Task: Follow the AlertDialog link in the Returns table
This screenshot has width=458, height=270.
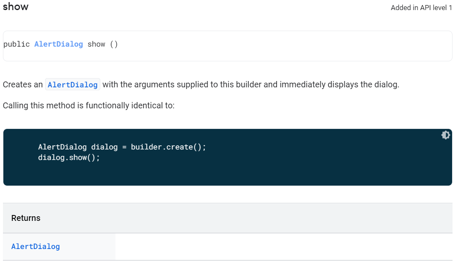Action: pyautogui.click(x=35, y=246)
